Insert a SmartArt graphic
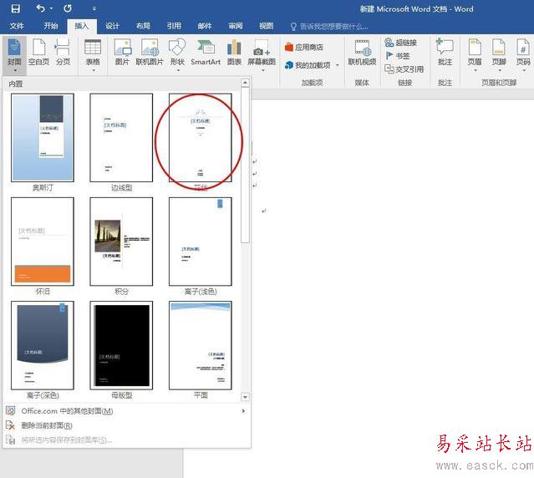The height and width of the screenshot is (478, 534). click(x=206, y=53)
